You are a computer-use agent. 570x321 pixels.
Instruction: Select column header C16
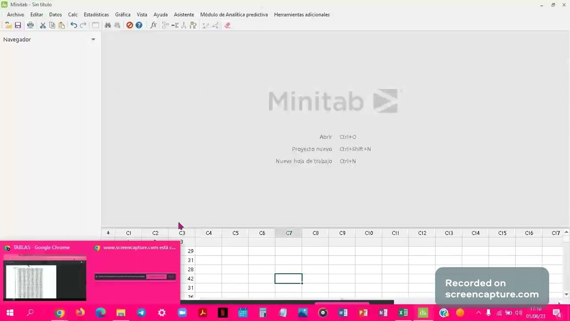click(529, 233)
